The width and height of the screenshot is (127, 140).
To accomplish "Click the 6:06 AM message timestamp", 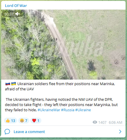I will click(115, 122).
